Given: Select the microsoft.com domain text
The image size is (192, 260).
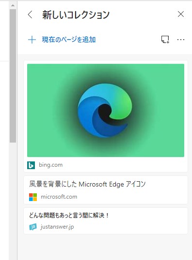Looking at the screenshot, I should (59, 197).
